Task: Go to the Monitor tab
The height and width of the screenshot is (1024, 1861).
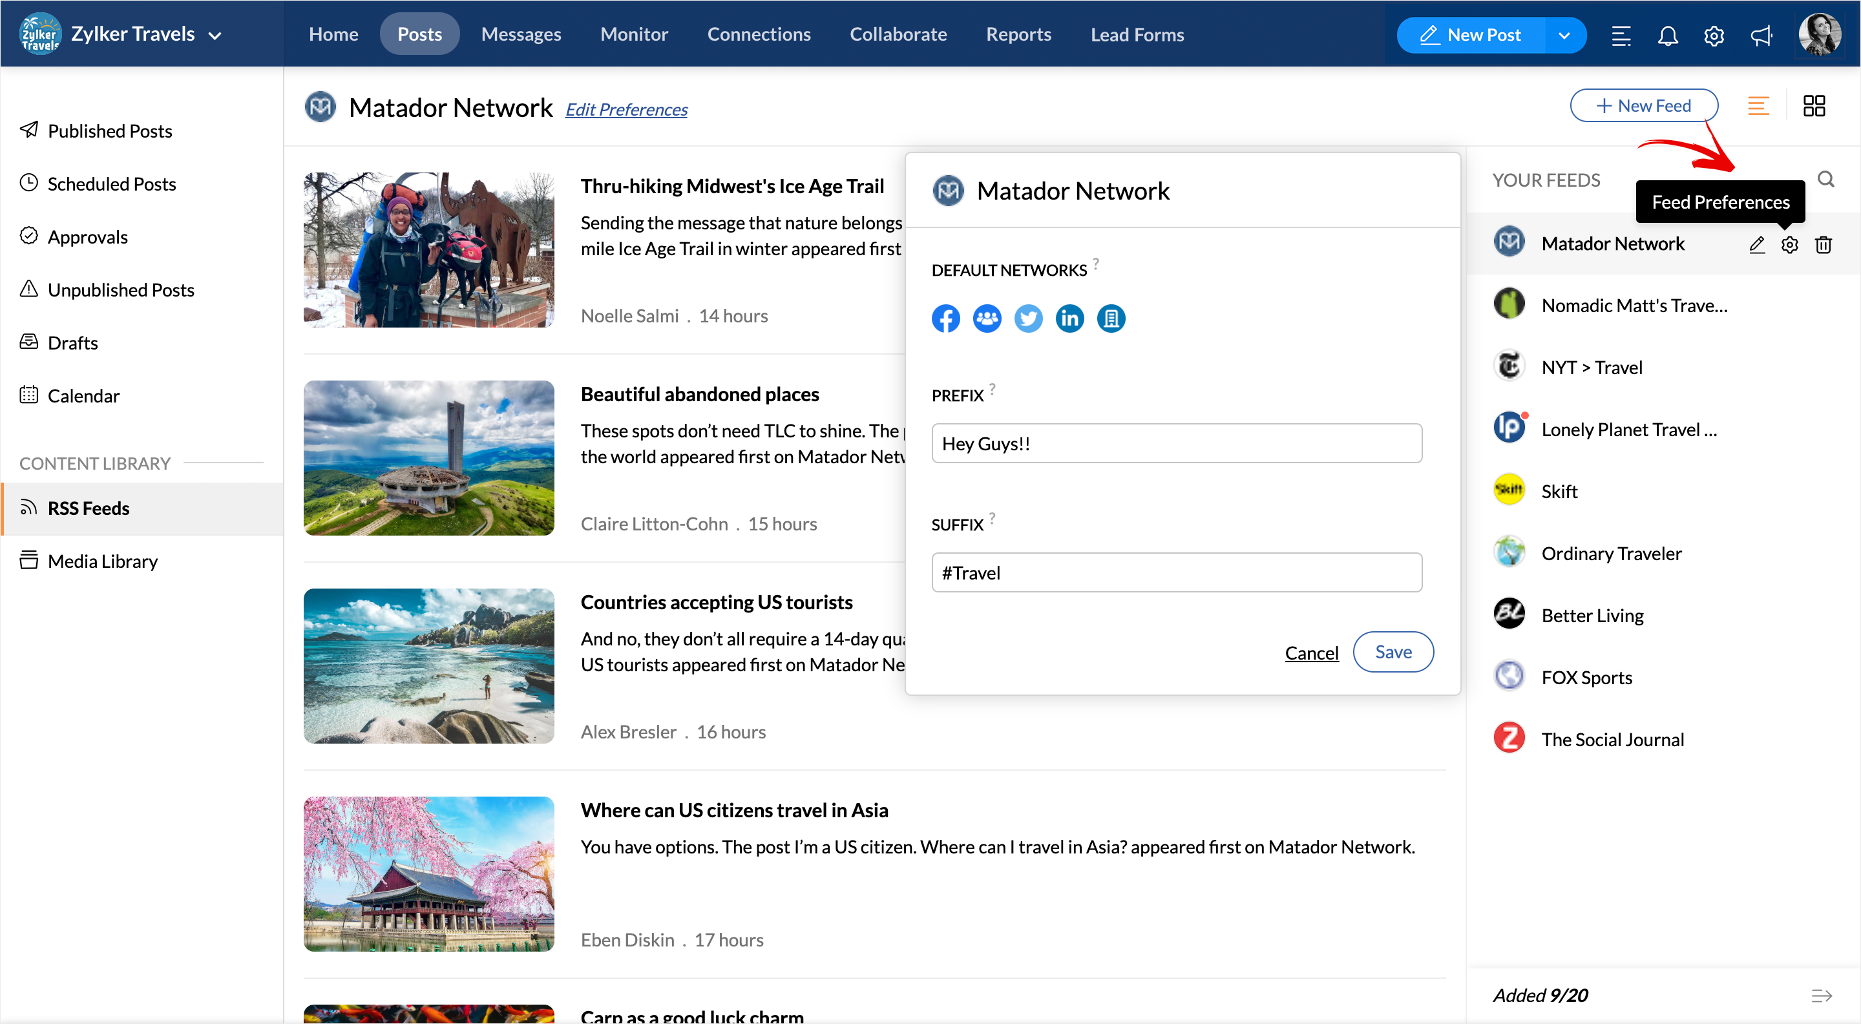Action: (x=633, y=34)
